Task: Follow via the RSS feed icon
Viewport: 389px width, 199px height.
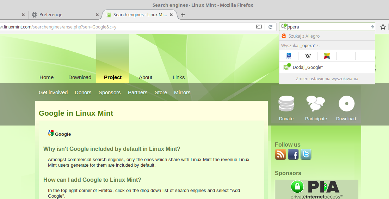Action: pyautogui.click(x=280, y=154)
